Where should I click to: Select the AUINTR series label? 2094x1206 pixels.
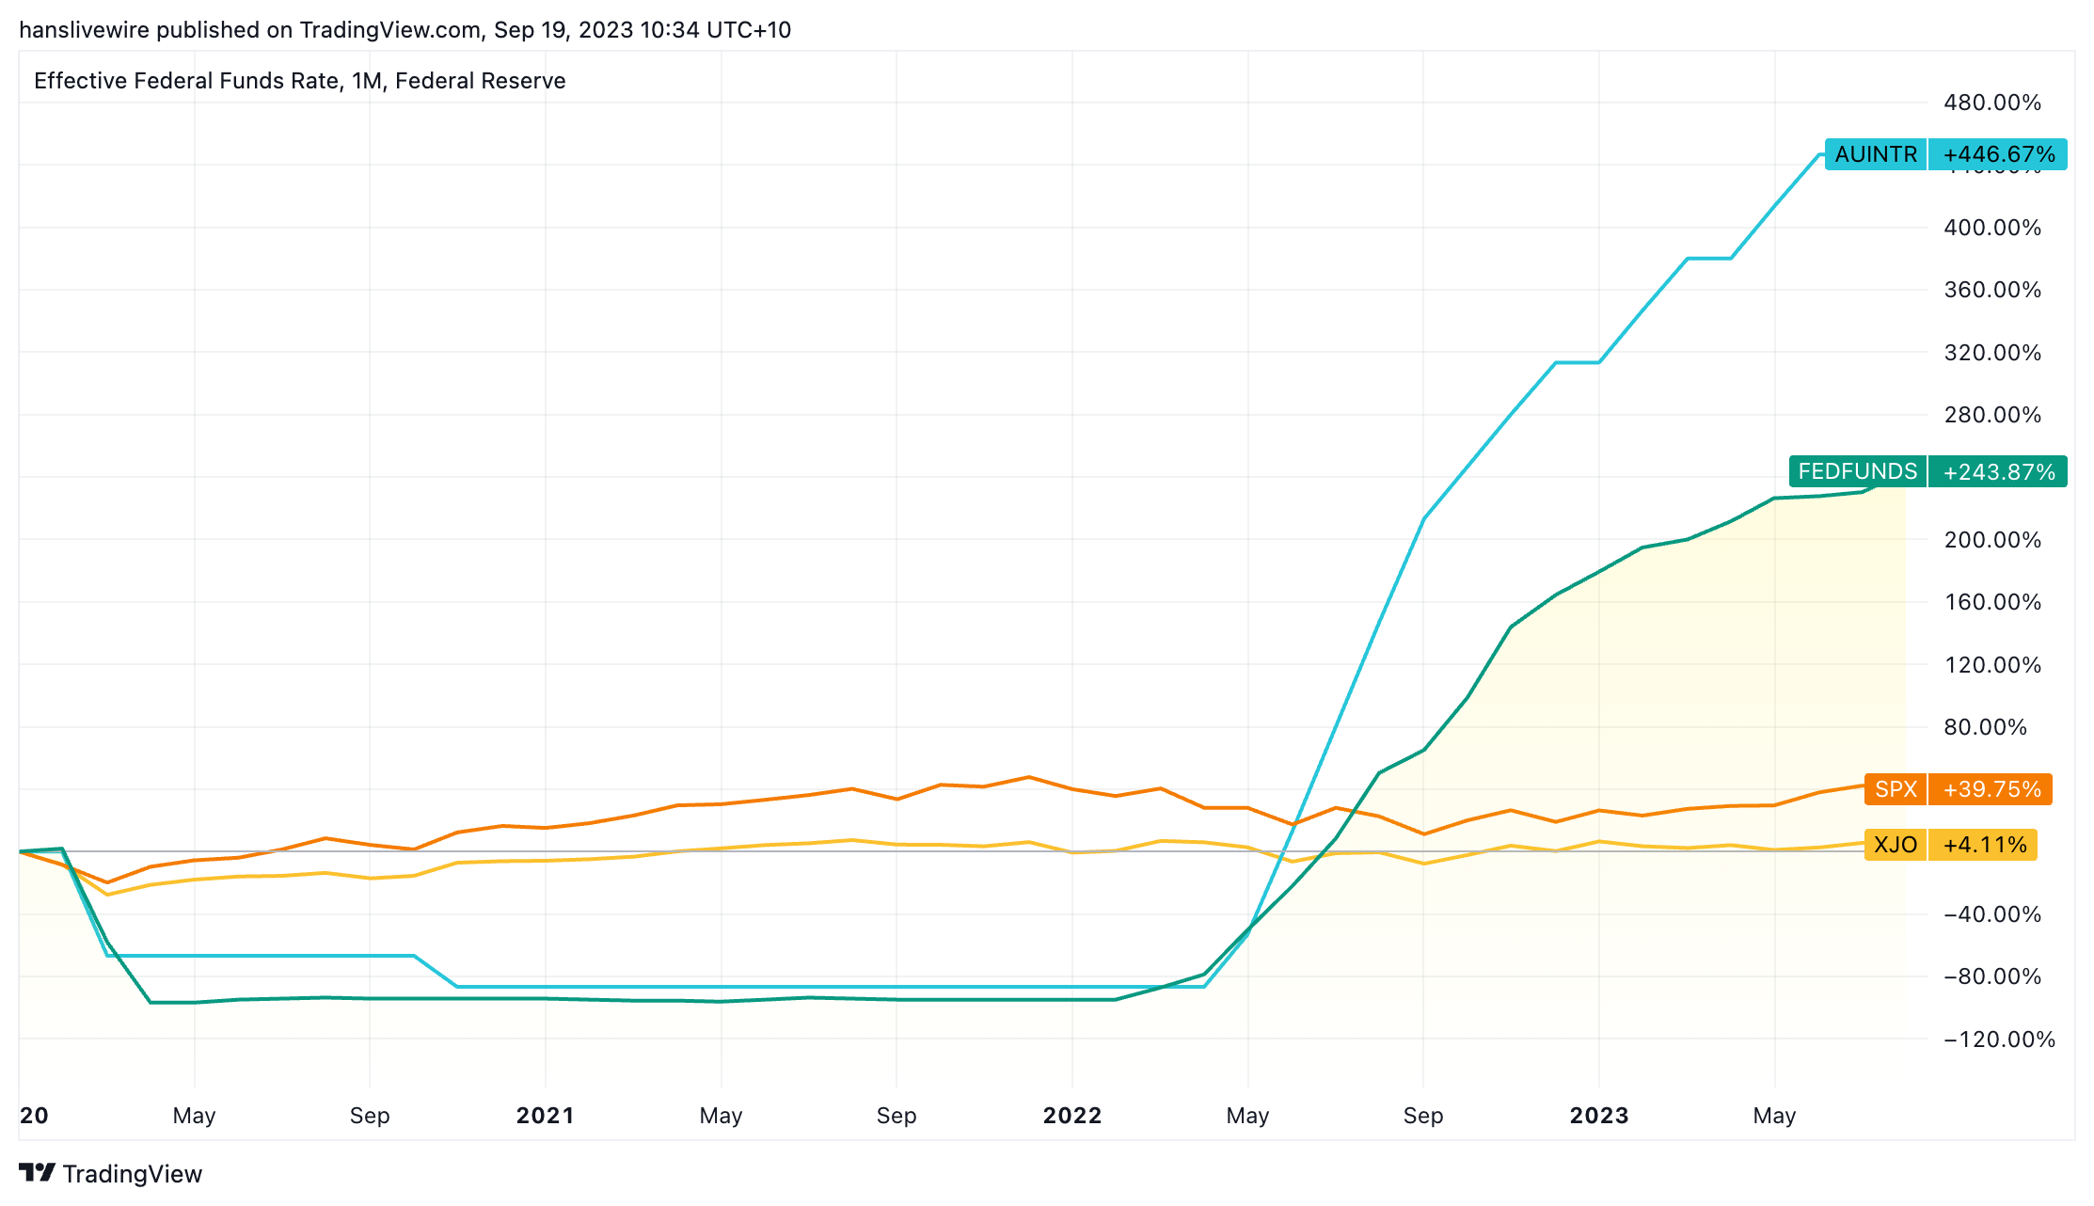1875,154
